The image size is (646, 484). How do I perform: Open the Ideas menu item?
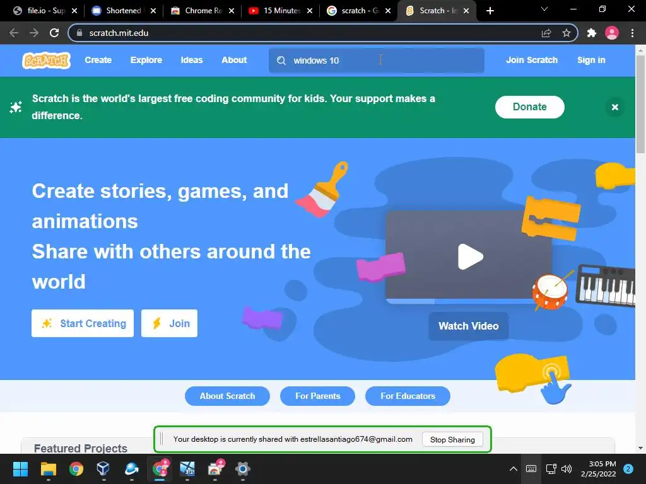pos(192,60)
